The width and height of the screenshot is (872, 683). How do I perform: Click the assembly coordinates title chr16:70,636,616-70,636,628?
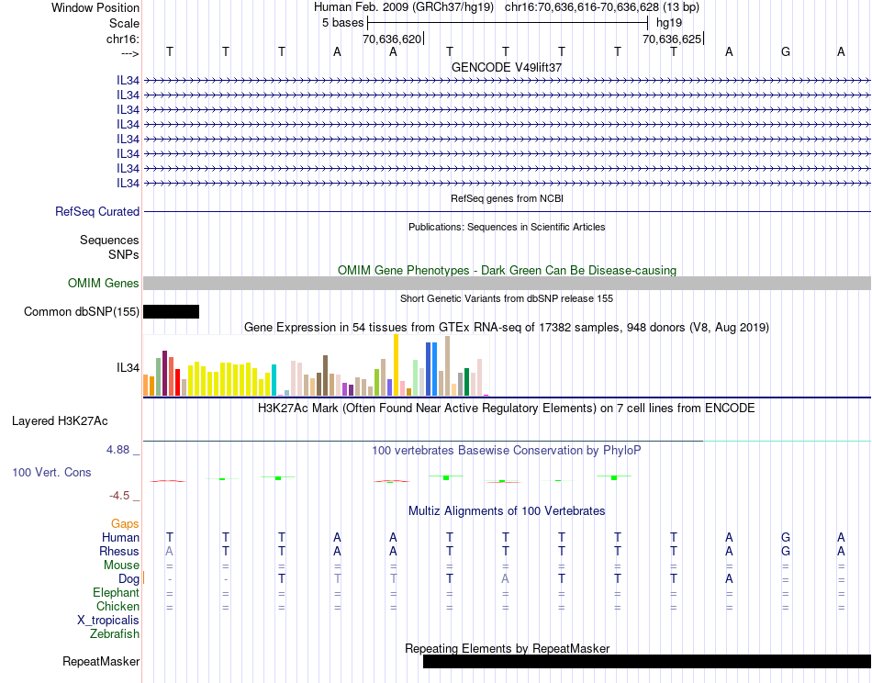click(x=582, y=7)
